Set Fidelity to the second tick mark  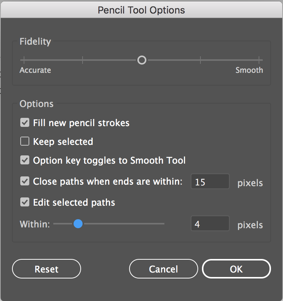pyautogui.click(x=83, y=60)
